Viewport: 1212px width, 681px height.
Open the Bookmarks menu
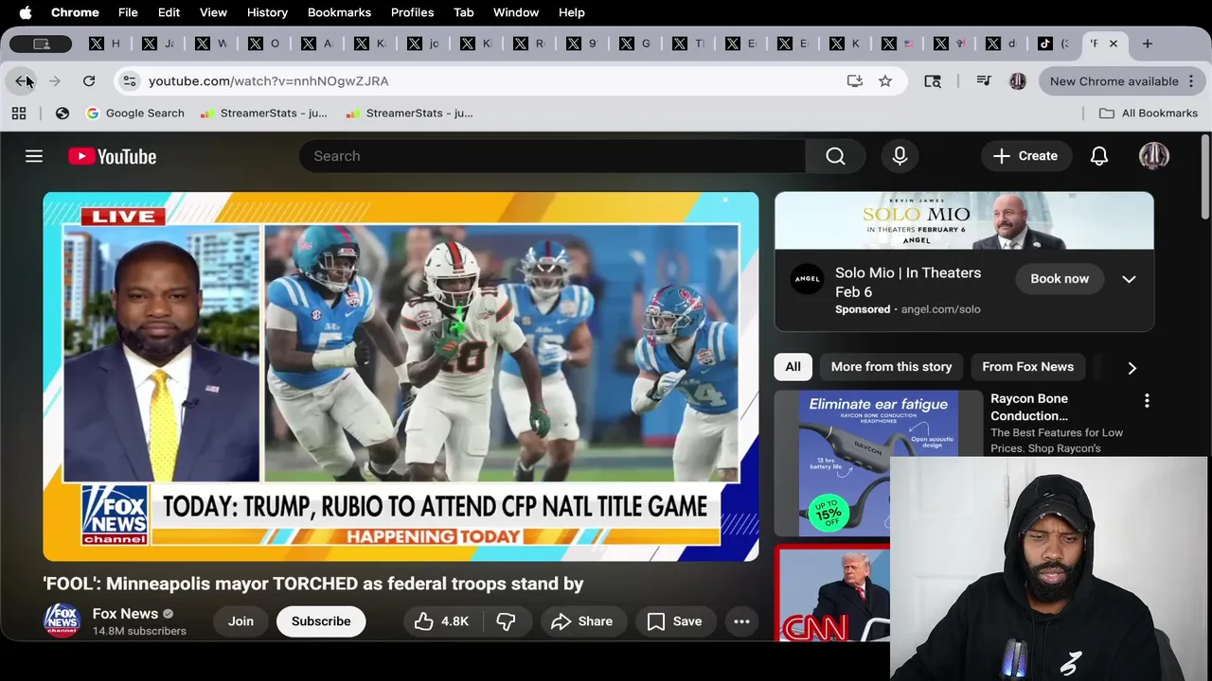click(339, 12)
